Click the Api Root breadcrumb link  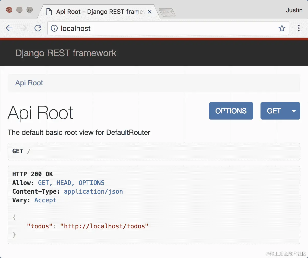(x=29, y=83)
